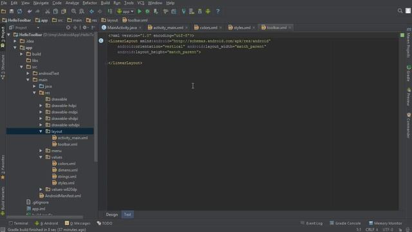Click the Save All toolbar icon
412x232 pixels.
point(12,12)
